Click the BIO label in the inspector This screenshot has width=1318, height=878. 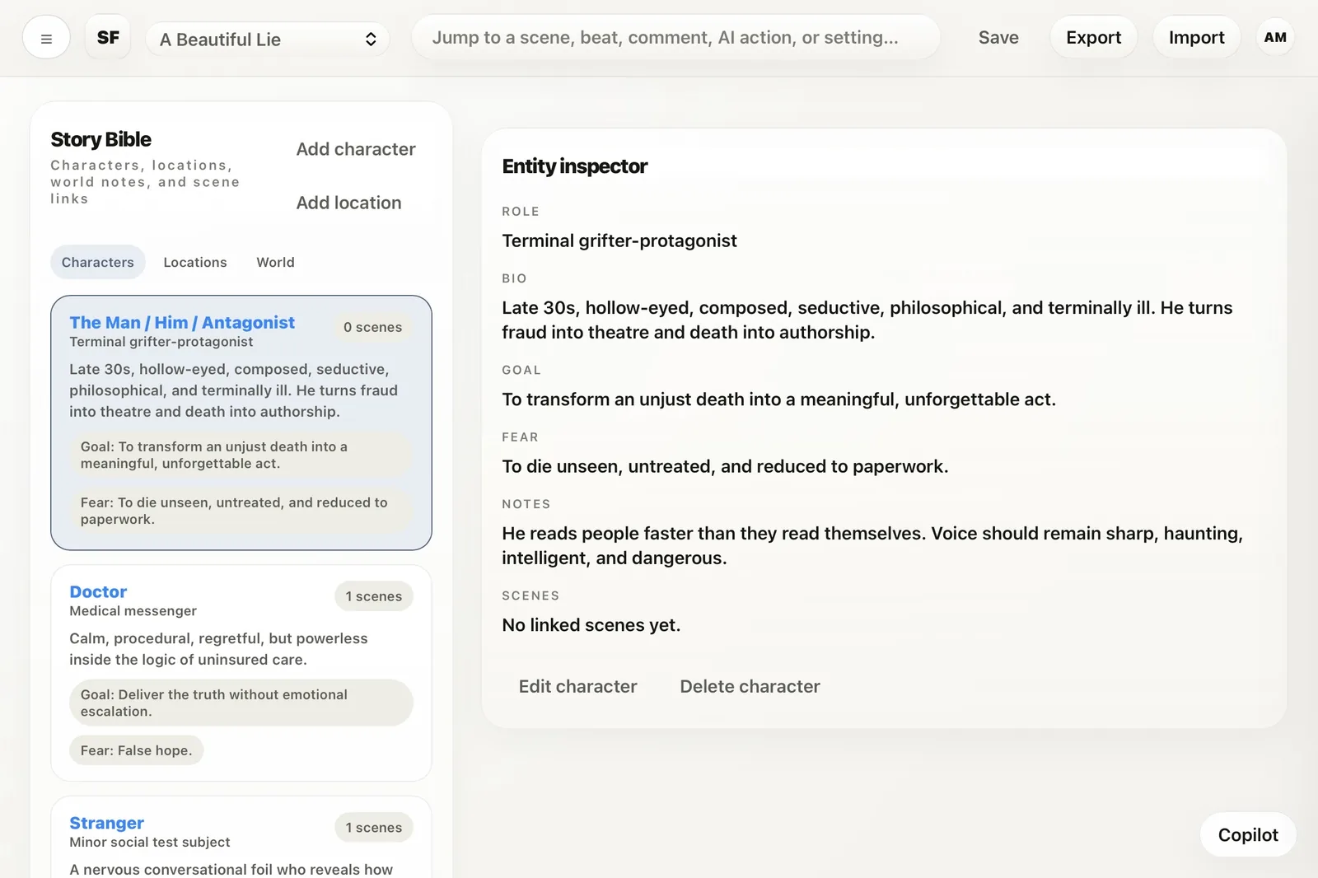515,278
